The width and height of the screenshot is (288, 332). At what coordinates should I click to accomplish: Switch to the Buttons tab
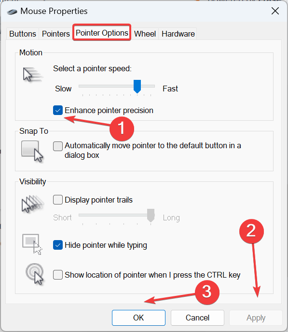[23, 34]
